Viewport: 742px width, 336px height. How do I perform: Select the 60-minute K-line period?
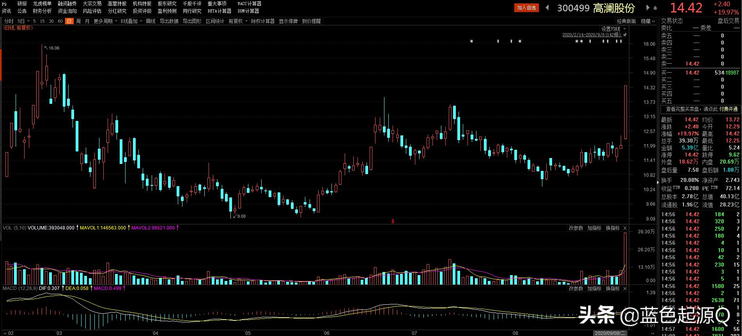coord(60,21)
